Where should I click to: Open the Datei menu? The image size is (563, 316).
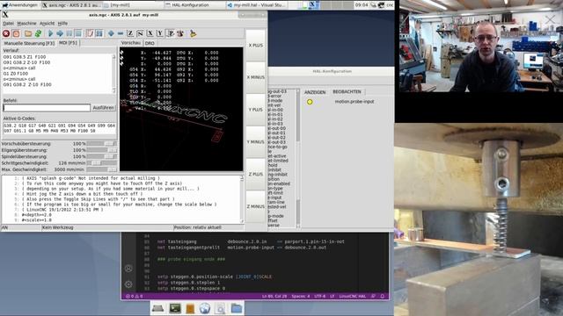click(8, 24)
